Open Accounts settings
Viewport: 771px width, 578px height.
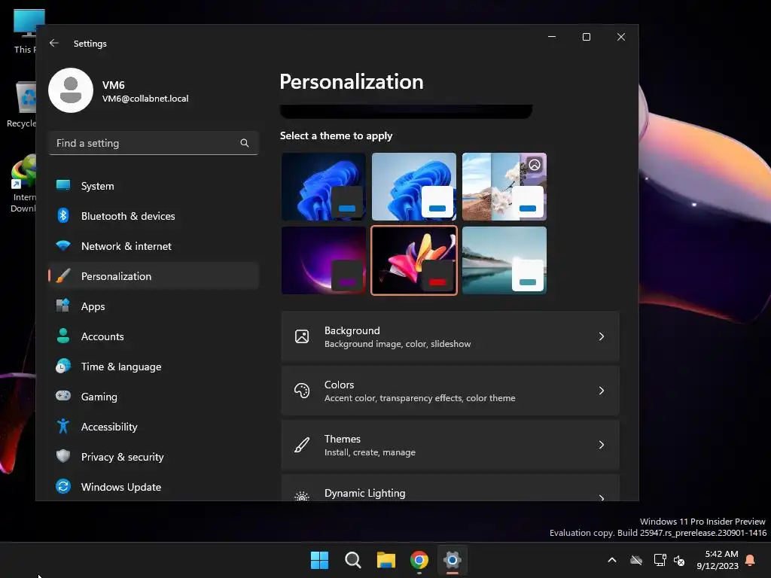154,336
